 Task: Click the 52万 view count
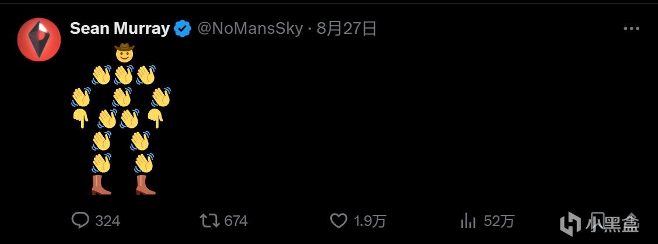click(x=499, y=221)
